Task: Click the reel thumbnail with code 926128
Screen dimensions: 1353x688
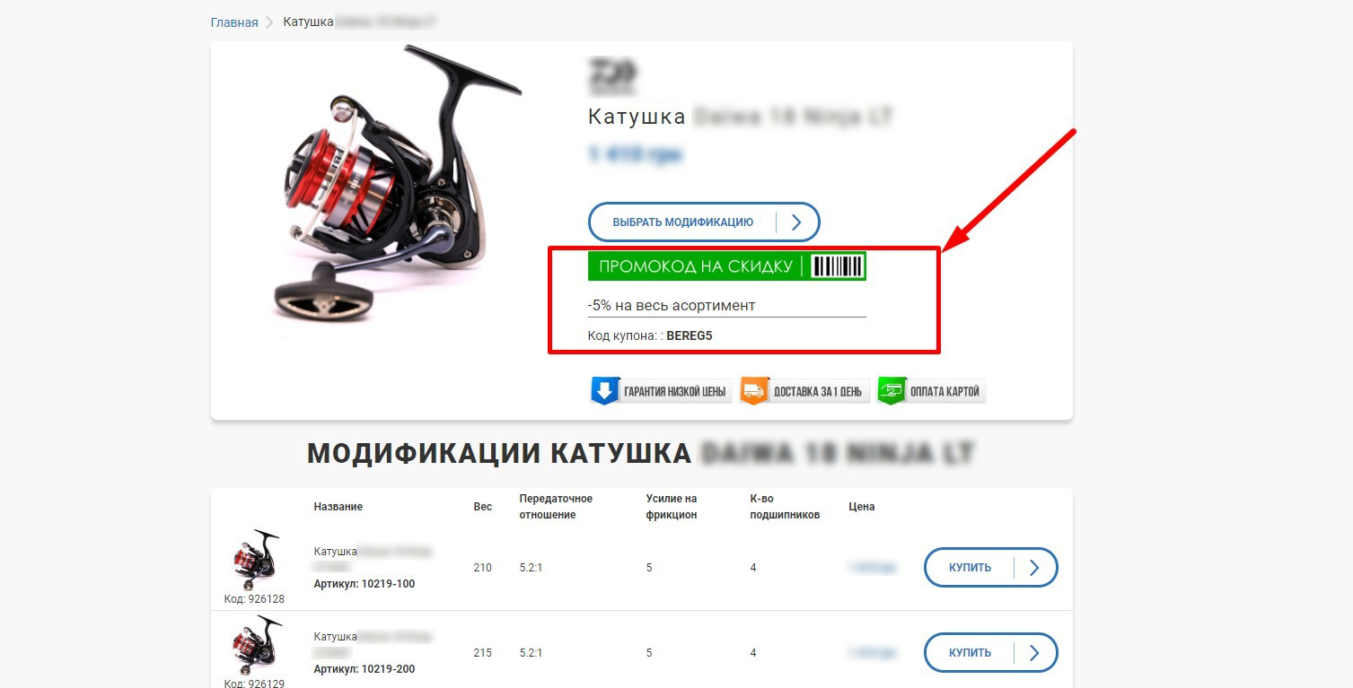Action: pos(255,559)
